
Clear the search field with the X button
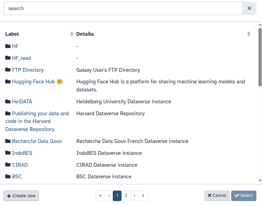(249, 8)
